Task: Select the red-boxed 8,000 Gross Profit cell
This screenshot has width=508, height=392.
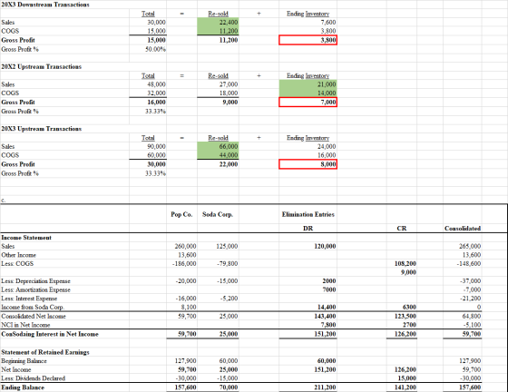Action: 308,164
